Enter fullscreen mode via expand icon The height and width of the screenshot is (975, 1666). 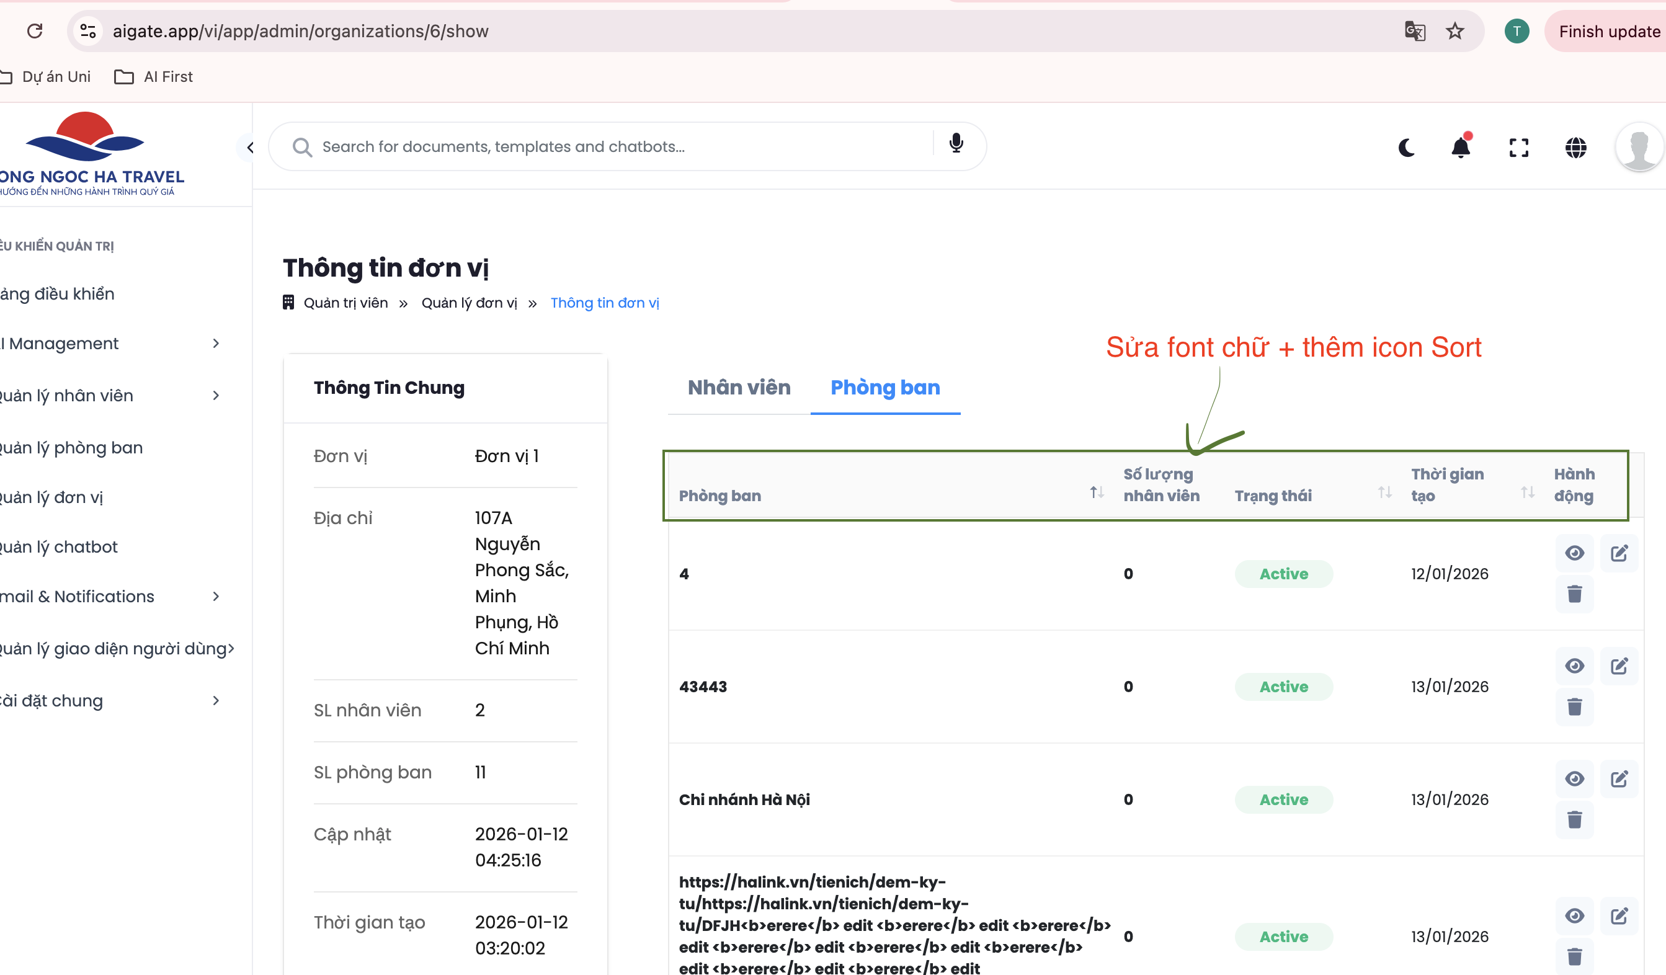1518,148
